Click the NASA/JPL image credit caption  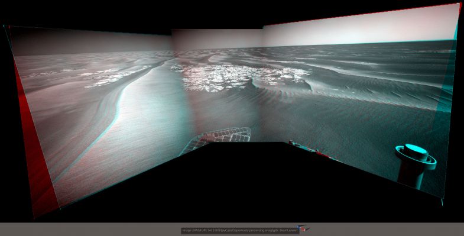[240, 230]
